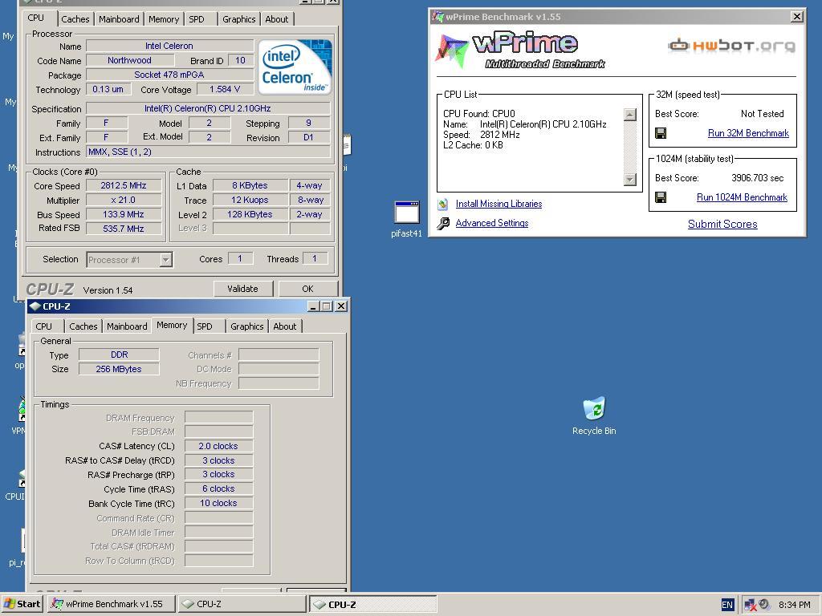Click the wPrime logo graphic
Viewport: 822px width, 616px height.
(x=519, y=51)
